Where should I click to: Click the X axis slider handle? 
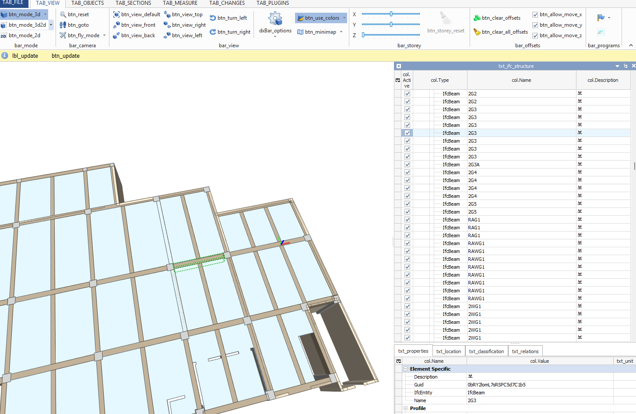tap(391, 14)
